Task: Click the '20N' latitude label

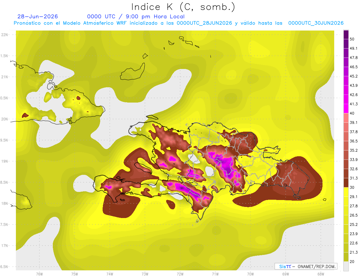Action: pos(5,119)
